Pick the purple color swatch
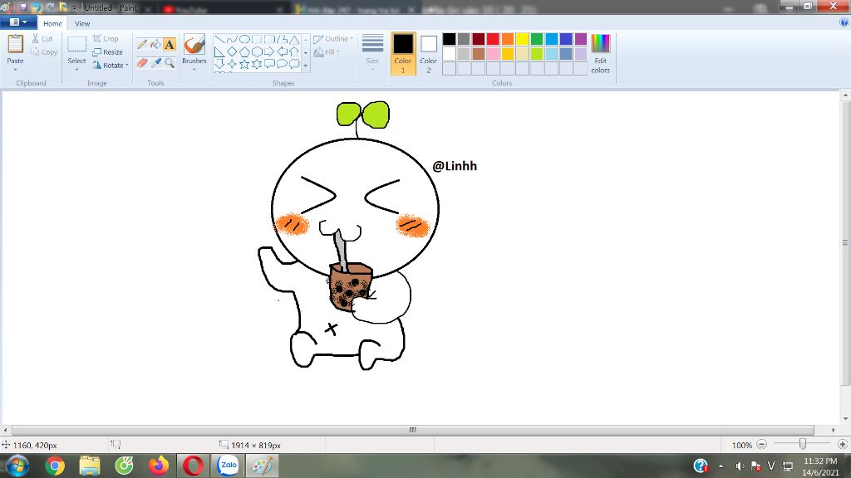Screen dimensions: 851x478 pos(581,39)
